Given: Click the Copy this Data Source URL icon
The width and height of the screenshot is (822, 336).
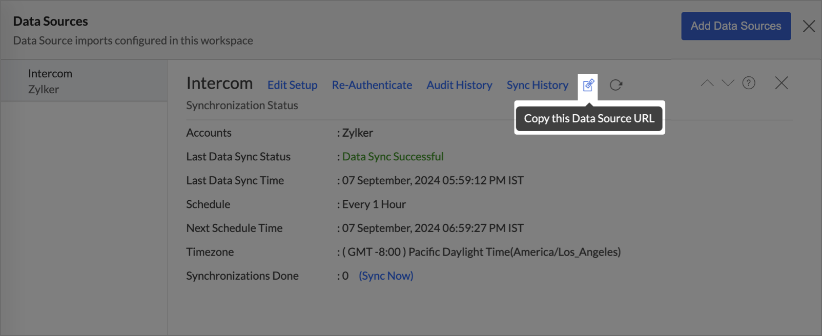Looking at the screenshot, I should click(x=588, y=85).
